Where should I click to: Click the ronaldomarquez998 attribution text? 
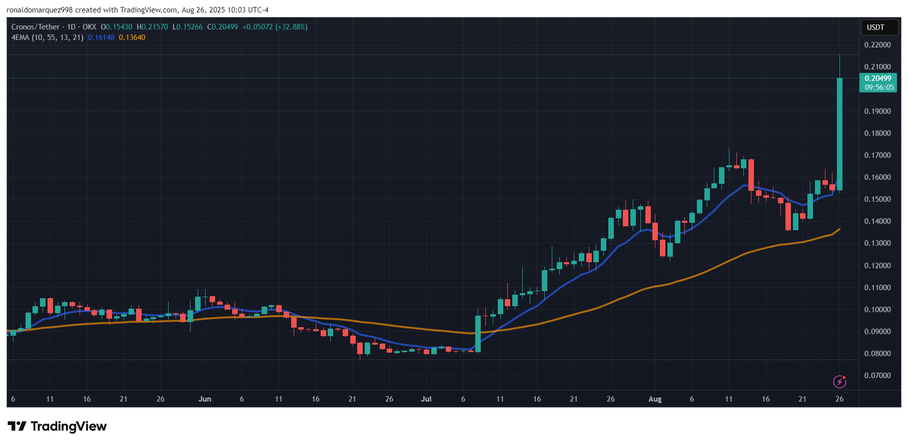[40, 10]
